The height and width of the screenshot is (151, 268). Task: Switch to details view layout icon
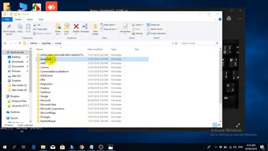point(215,125)
